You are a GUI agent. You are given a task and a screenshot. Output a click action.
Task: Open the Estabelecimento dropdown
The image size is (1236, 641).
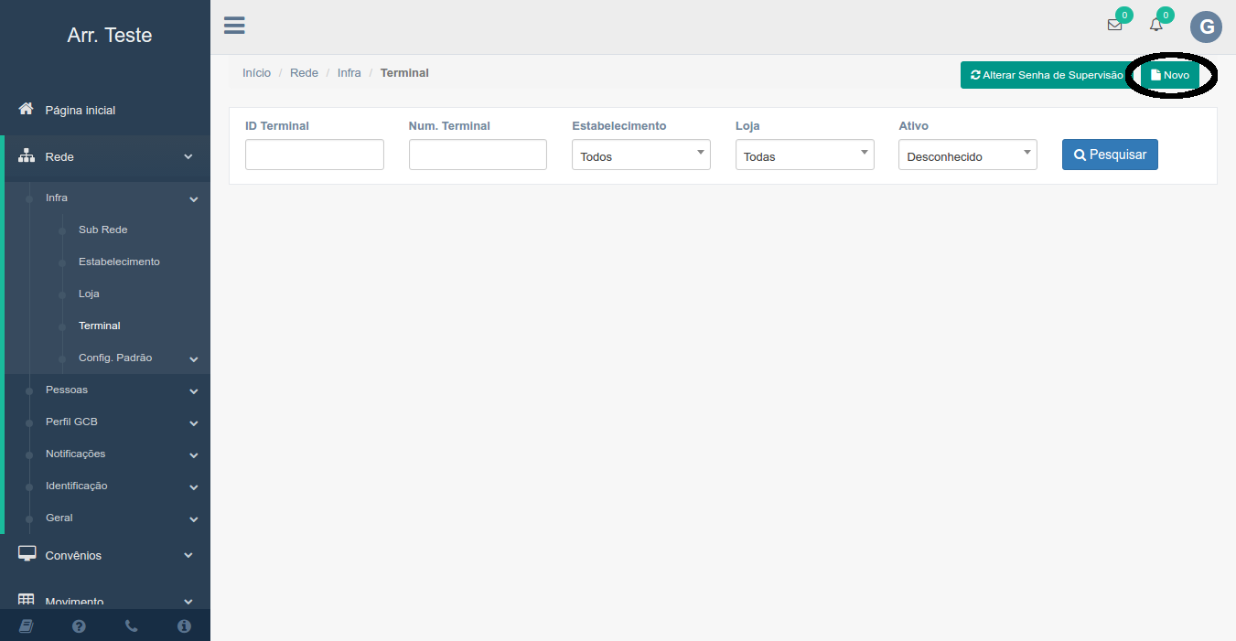(640, 155)
